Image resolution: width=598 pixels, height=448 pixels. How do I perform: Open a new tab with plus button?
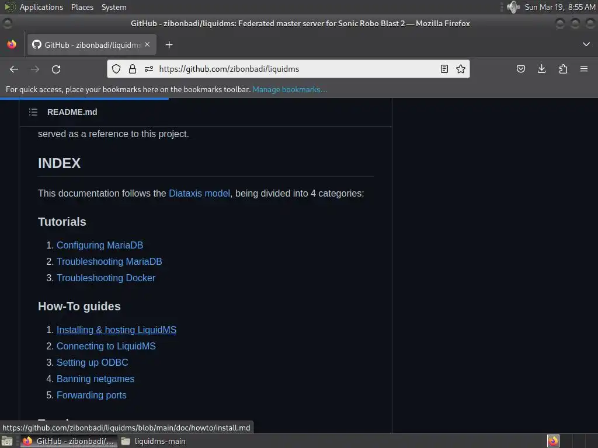click(x=169, y=45)
